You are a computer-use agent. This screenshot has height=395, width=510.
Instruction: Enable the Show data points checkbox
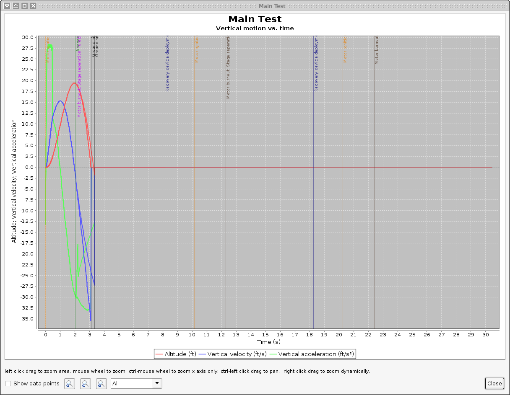point(8,383)
